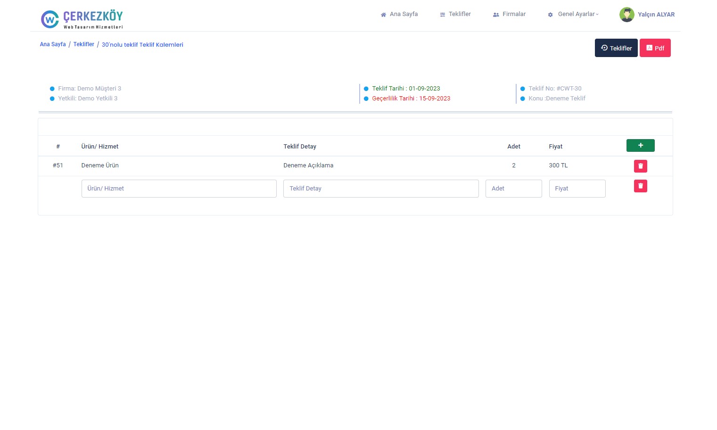Focus the Ürün/ Hizmet input field
The image size is (717, 430).
[179, 189]
